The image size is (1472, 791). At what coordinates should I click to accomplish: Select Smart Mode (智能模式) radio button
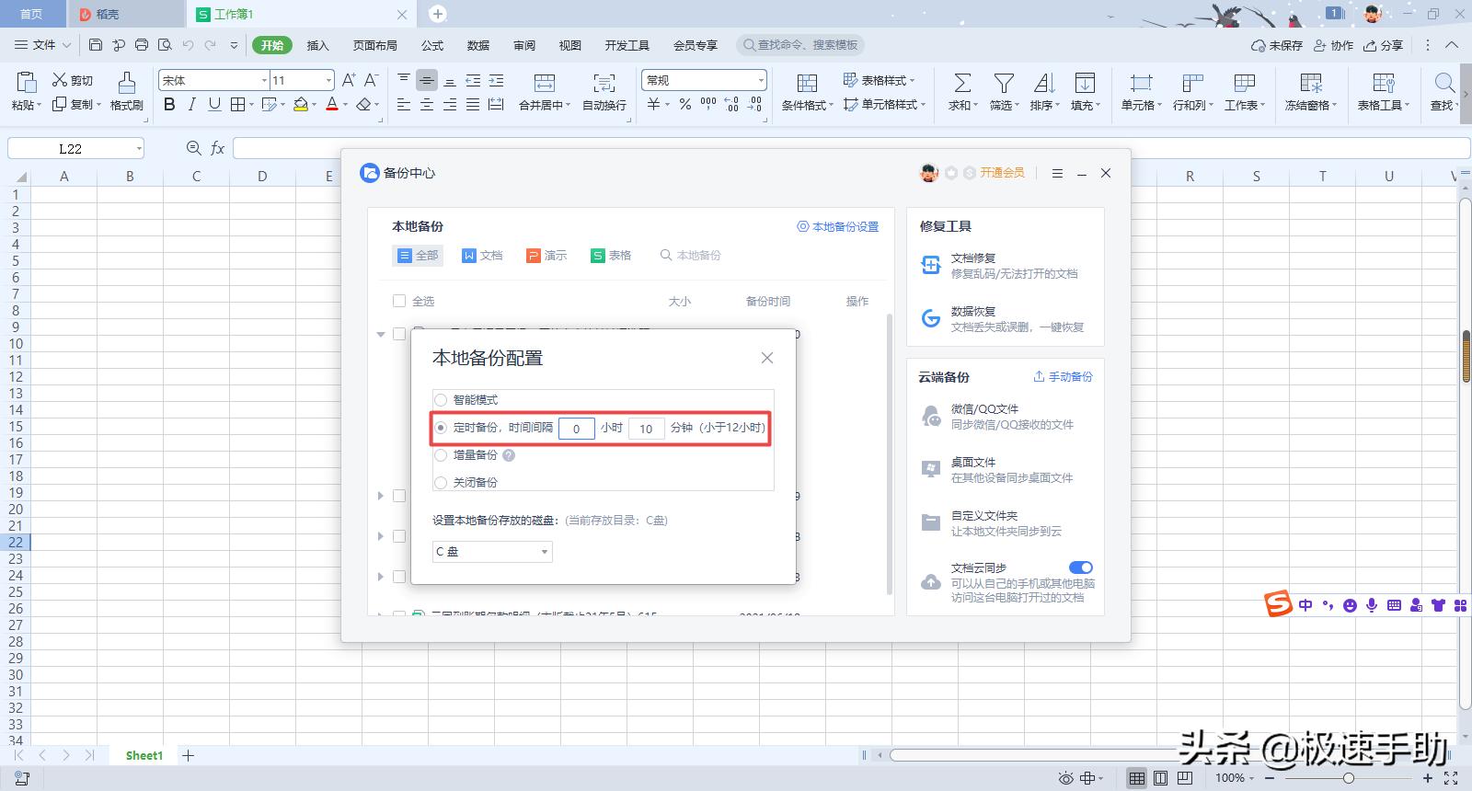[x=441, y=400]
